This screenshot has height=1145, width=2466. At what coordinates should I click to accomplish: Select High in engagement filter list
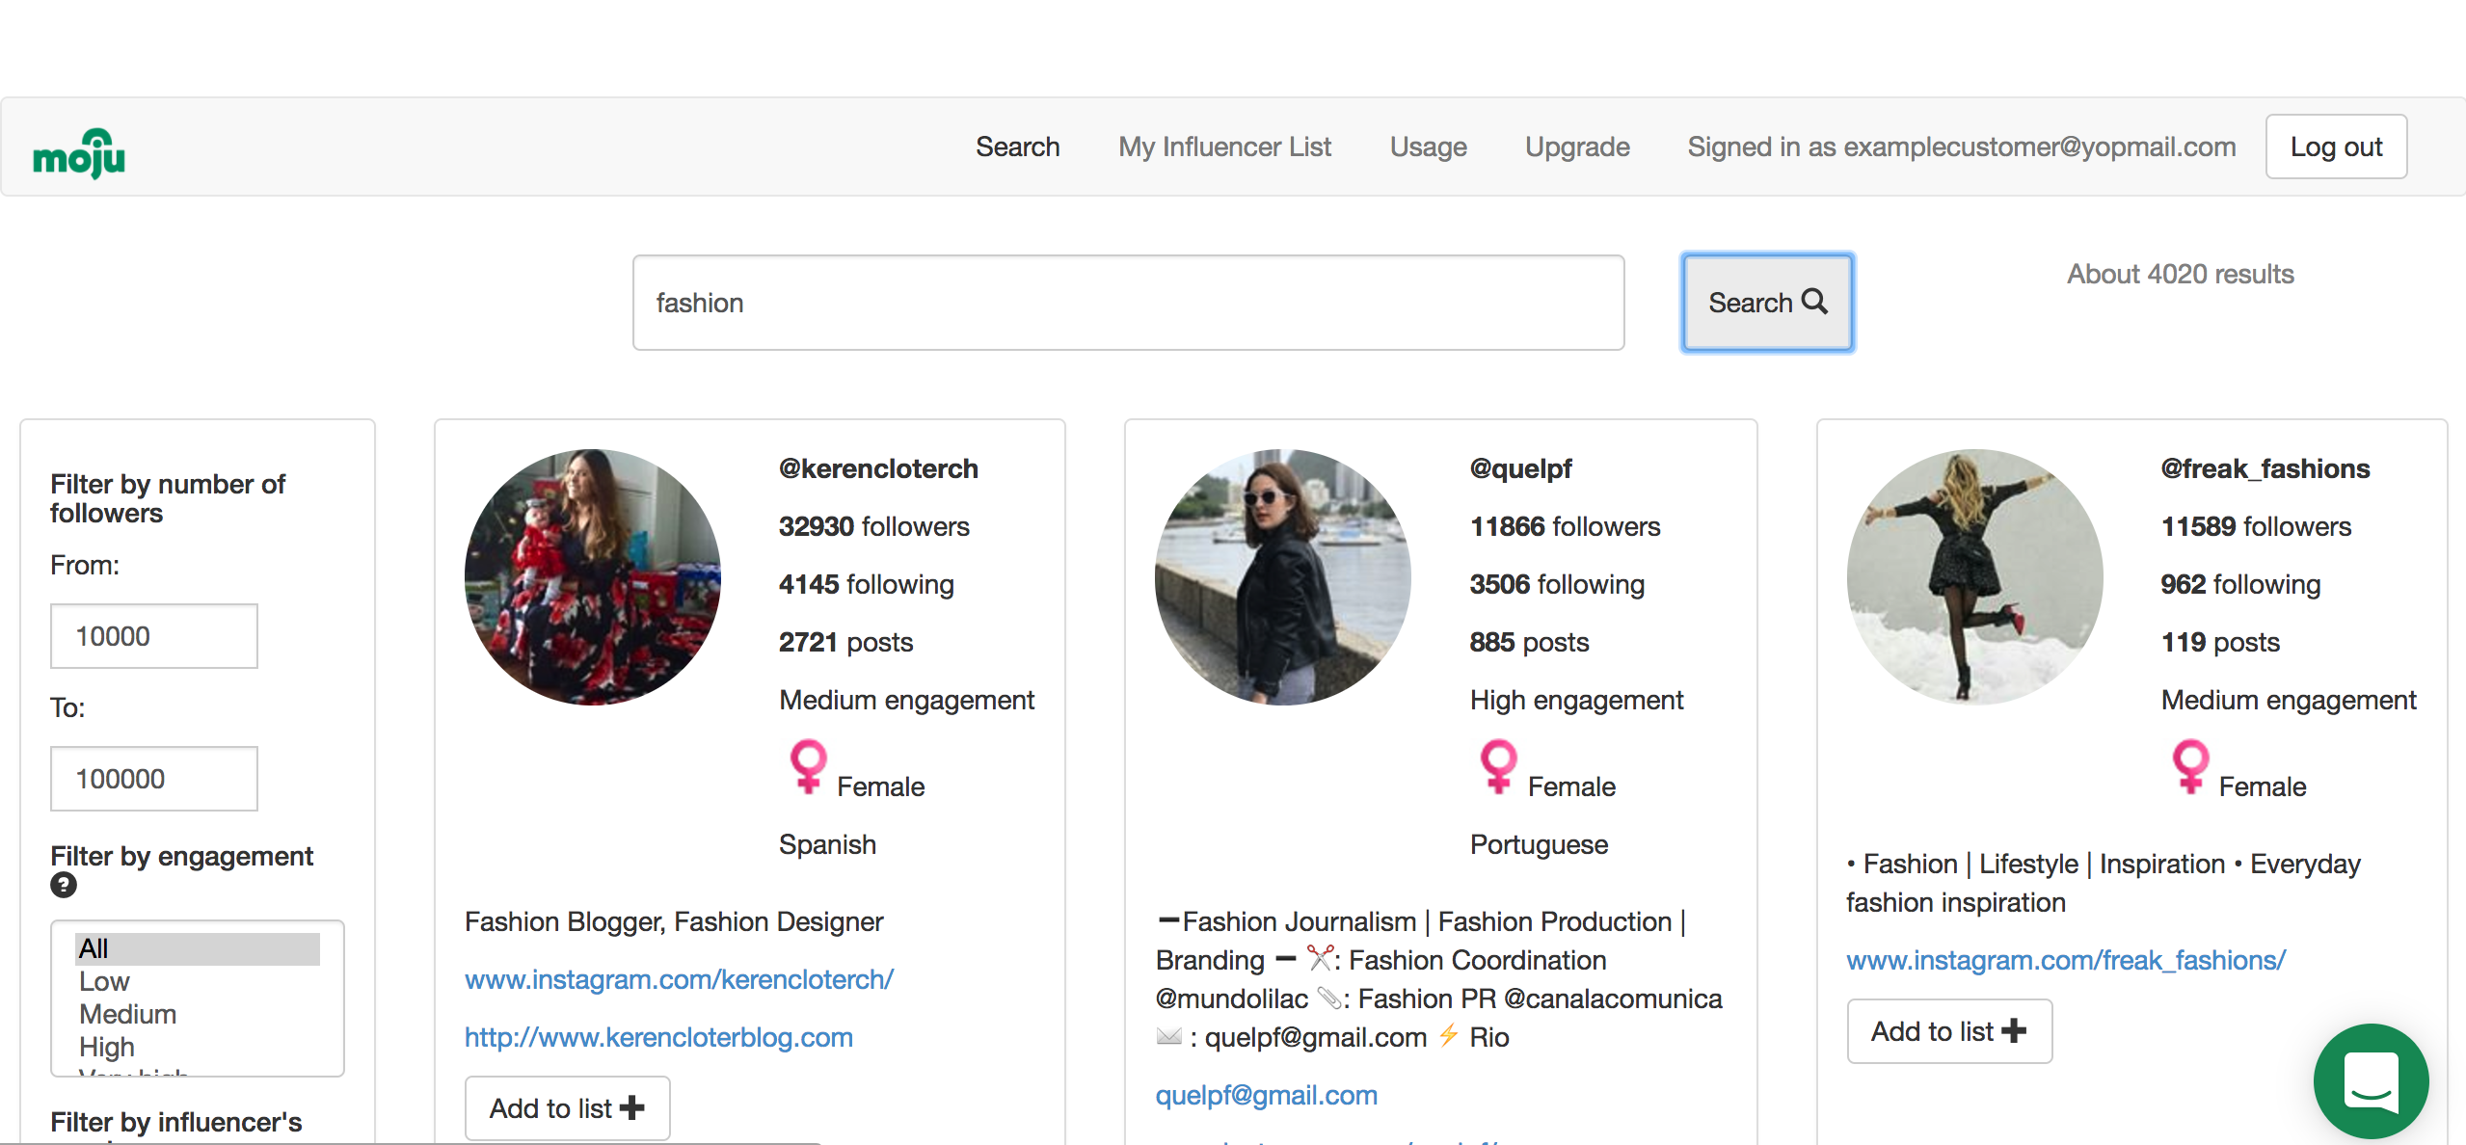(106, 1047)
